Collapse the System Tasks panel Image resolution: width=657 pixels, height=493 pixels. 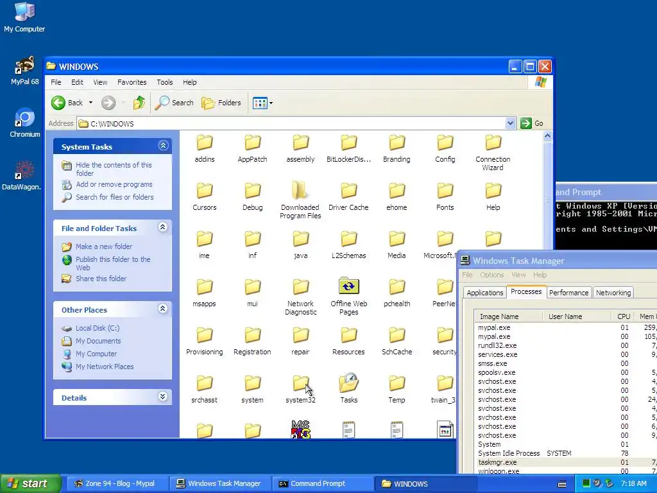pyautogui.click(x=163, y=146)
